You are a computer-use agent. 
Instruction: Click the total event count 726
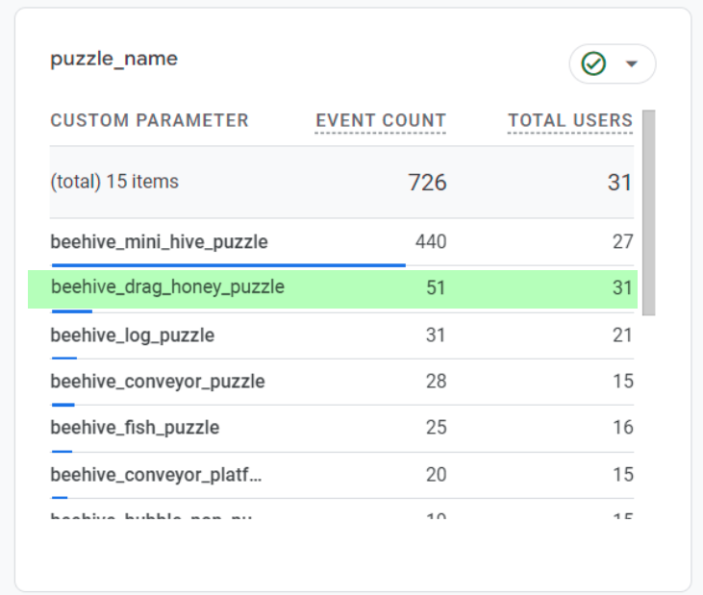tap(427, 183)
